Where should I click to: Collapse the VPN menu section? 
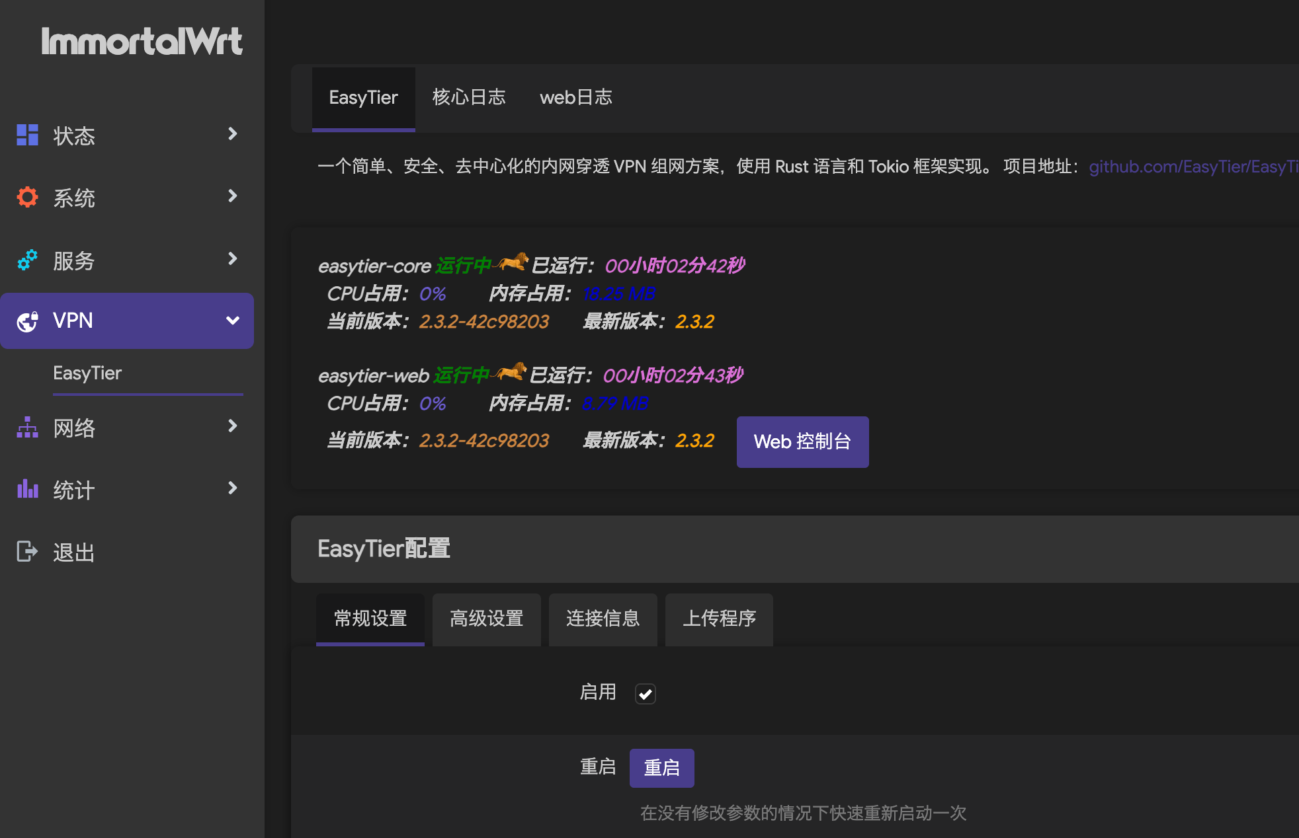[x=232, y=321]
